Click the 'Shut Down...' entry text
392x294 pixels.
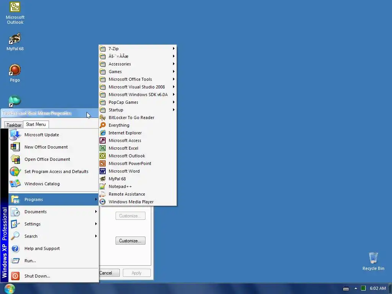pyautogui.click(x=37, y=276)
